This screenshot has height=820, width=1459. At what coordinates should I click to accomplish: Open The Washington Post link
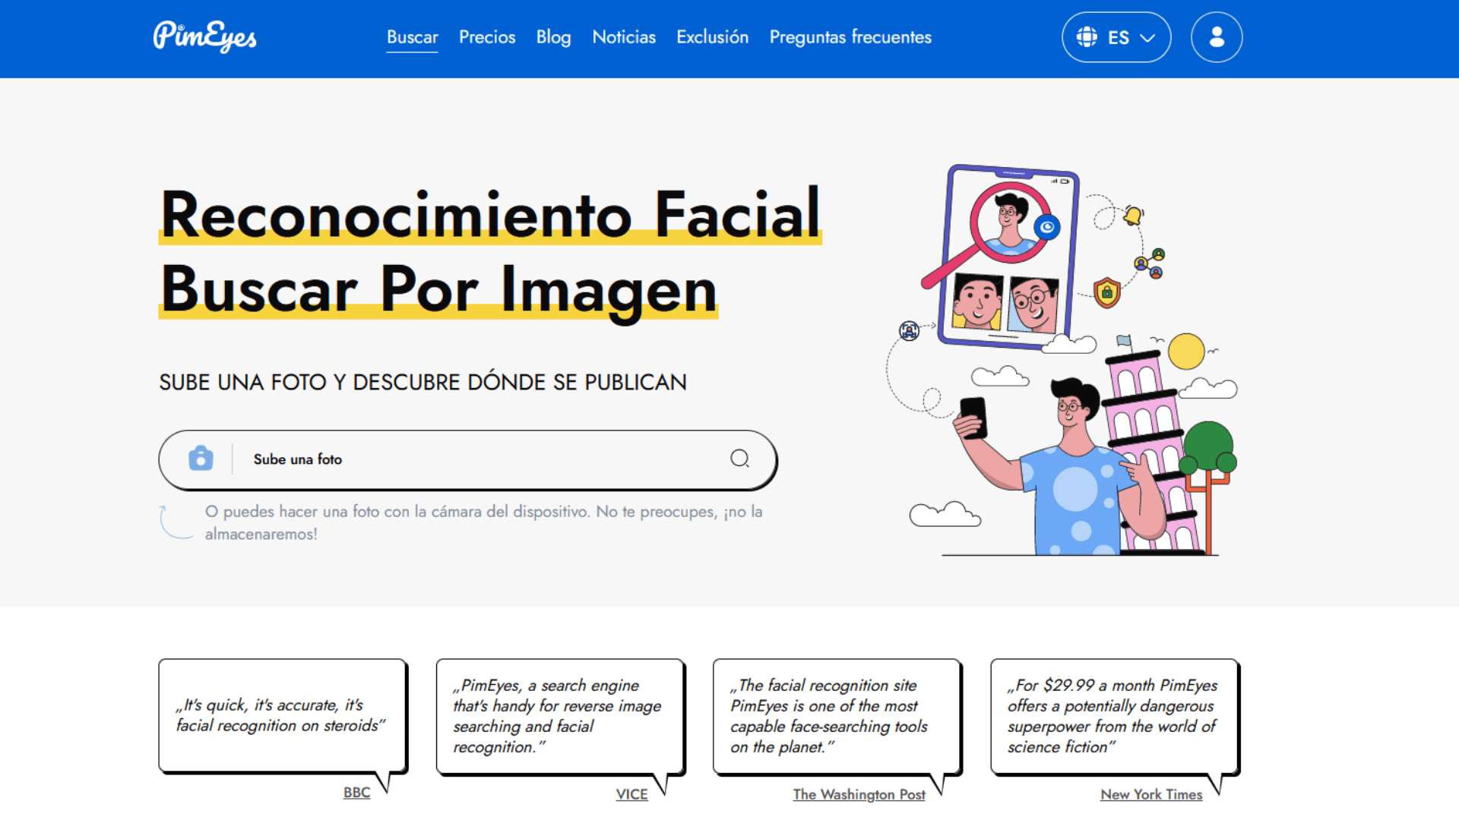(x=859, y=794)
